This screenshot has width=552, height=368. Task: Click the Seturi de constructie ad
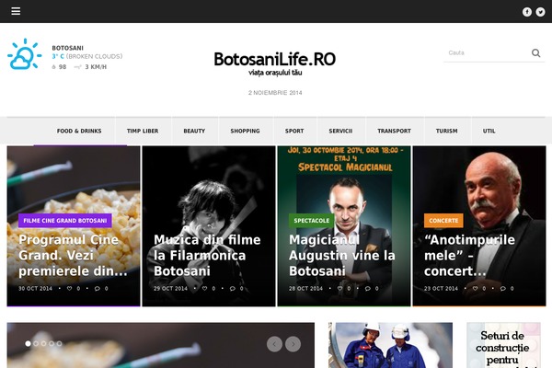pyautogui.click(x=503, y=345)
